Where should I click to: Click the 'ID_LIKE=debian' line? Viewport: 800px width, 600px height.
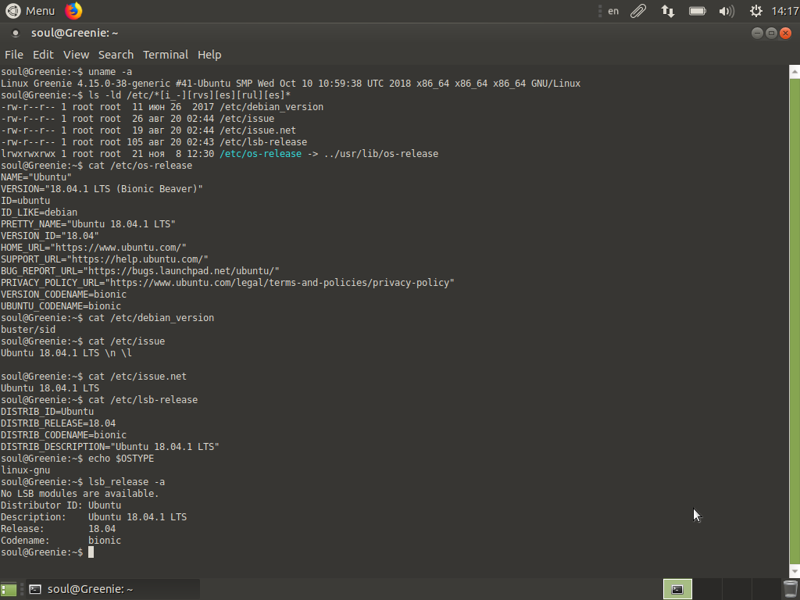click(x=39, y=212)
